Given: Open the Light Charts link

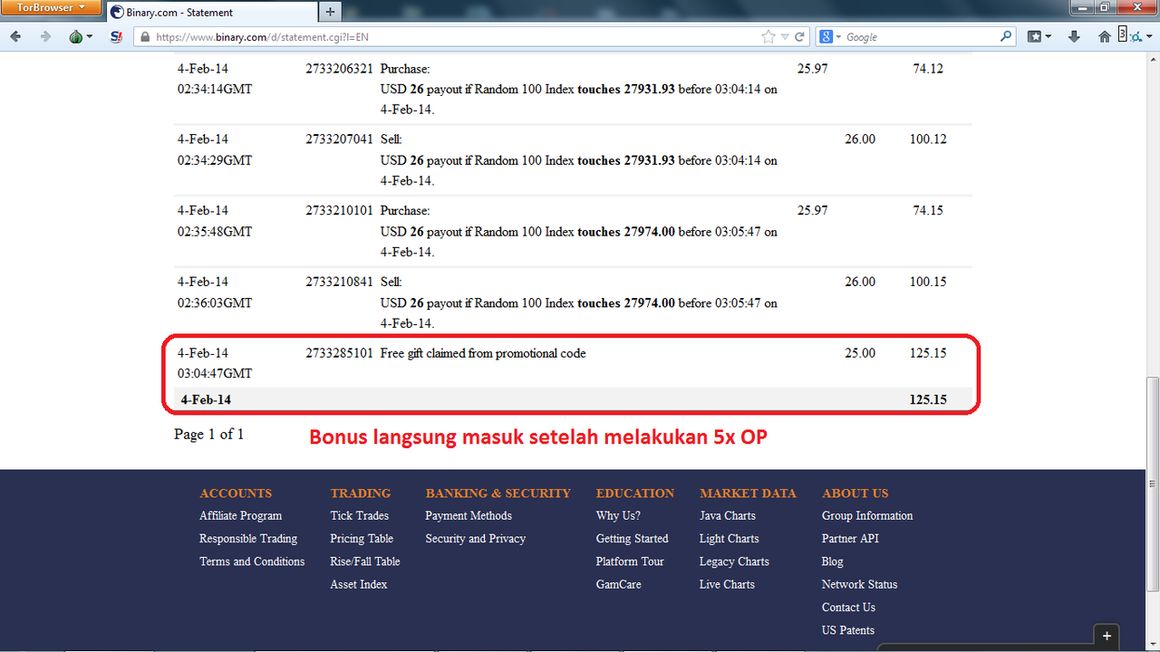Looking at the screenshot, I should pyautogui.click(x=729, y=539).
